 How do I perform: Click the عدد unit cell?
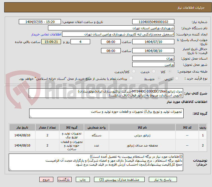(x=96, y=145)
